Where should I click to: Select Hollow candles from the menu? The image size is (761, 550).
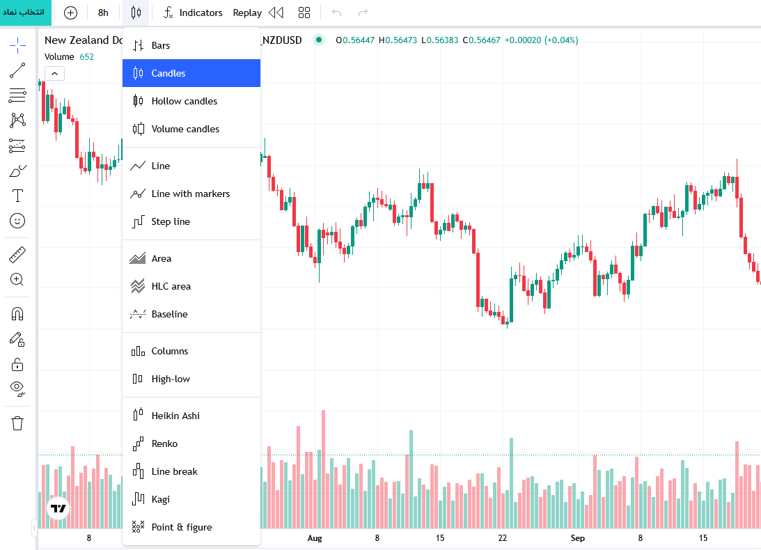click(184, 101)
